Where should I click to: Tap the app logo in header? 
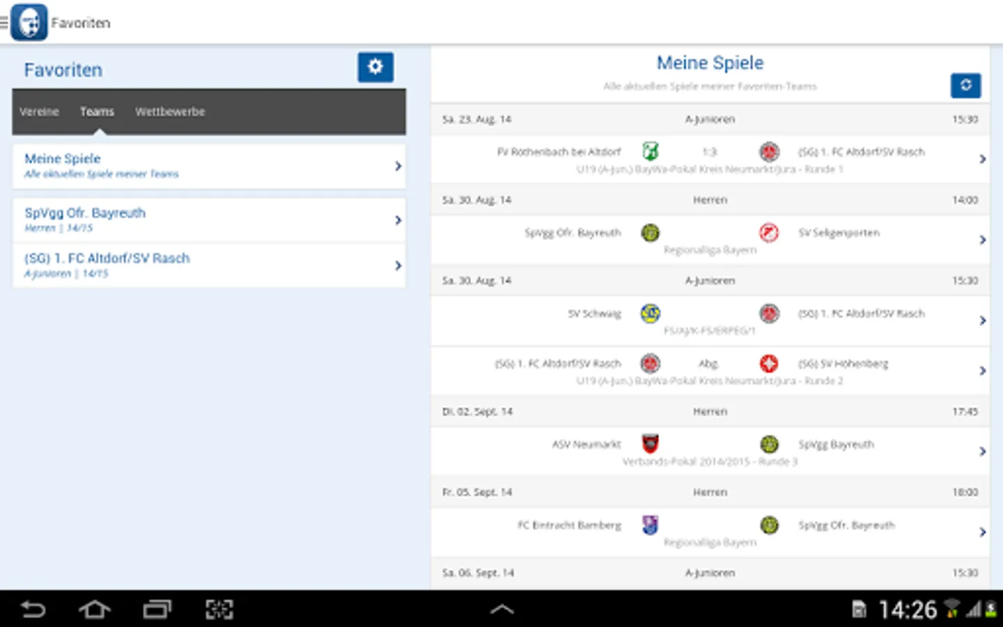tap(29, 22)
